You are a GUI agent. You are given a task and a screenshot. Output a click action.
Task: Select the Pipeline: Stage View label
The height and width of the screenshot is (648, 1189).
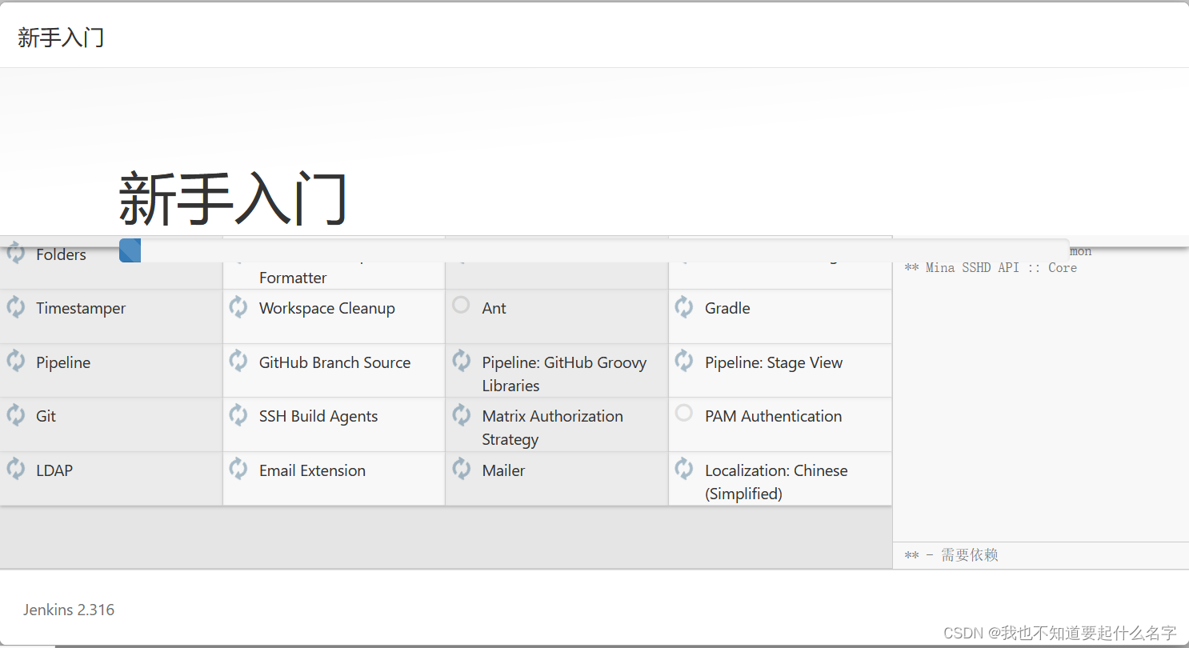(x=774, y=362)
